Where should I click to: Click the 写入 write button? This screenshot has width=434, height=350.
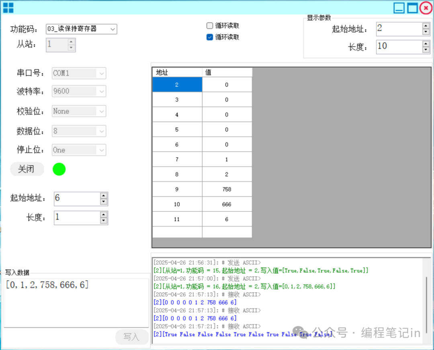pyautogui.click(x=132, y=337)
